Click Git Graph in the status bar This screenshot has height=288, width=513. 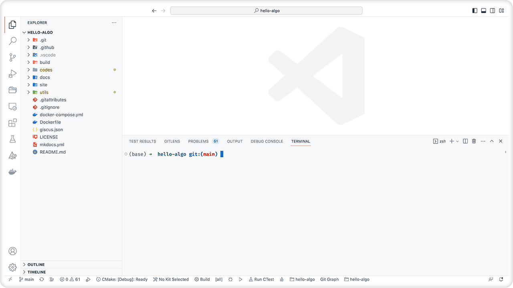coord(329,280)
